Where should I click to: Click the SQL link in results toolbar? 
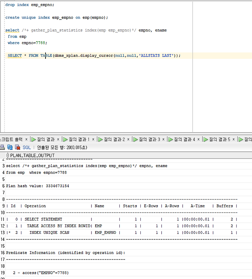point(27,147)
